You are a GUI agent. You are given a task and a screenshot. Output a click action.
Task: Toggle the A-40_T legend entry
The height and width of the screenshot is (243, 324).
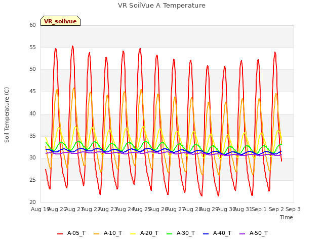tap(217, 233)
